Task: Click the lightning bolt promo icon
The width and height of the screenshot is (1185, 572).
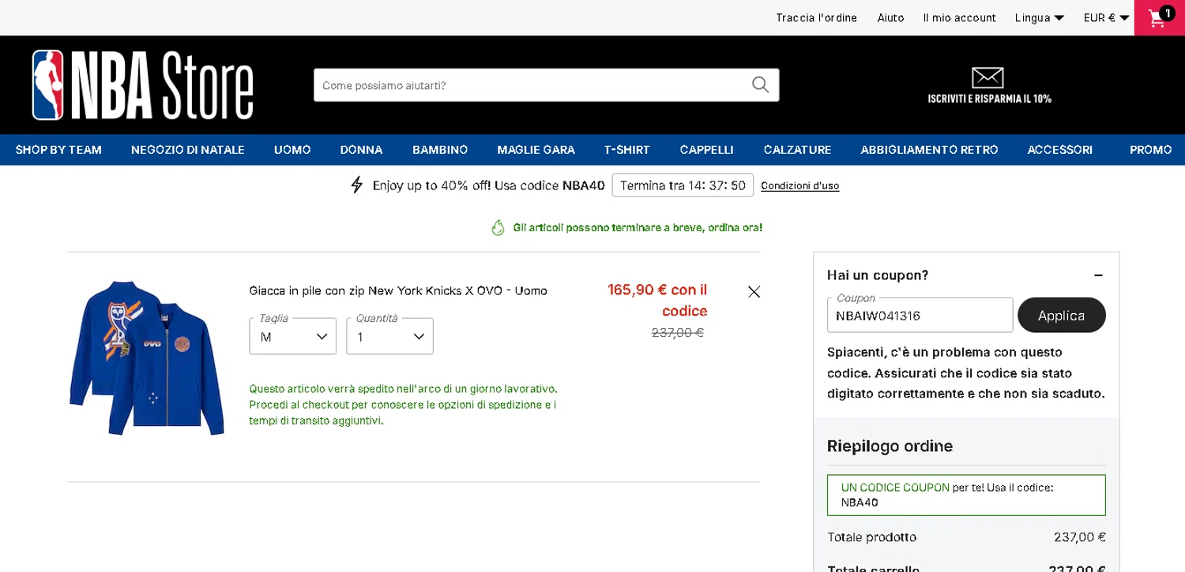Action: tap(357, 185)
